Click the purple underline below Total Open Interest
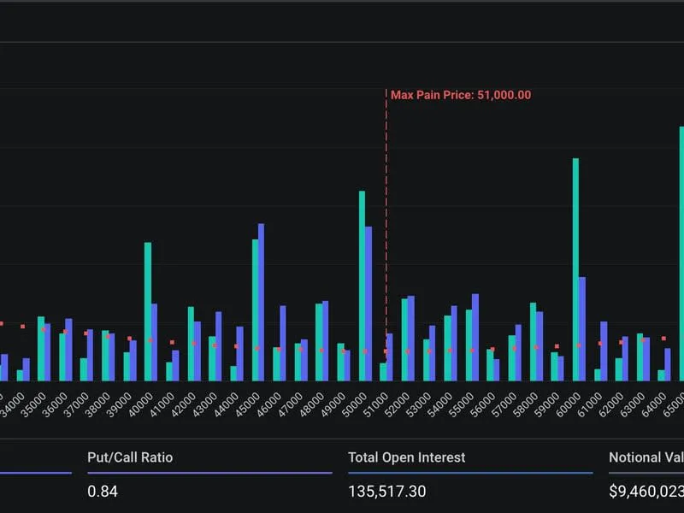 coord(469,471)
